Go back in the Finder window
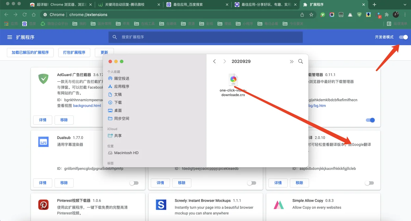The width and height of the screenshot is (411, 221). (214, 61)
